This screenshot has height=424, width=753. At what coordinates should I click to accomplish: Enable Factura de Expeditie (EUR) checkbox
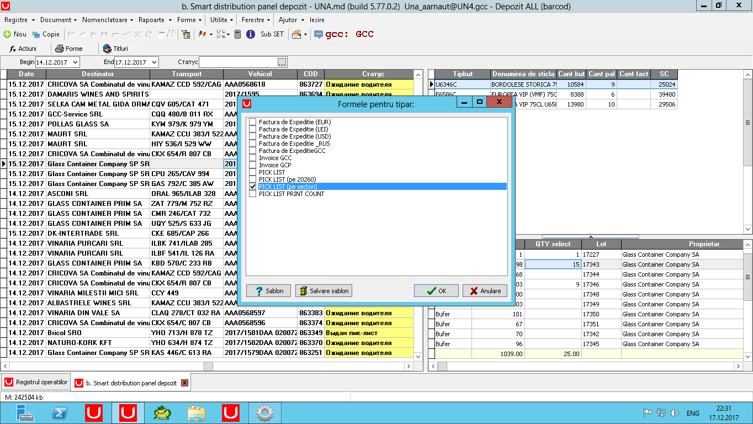253,122
